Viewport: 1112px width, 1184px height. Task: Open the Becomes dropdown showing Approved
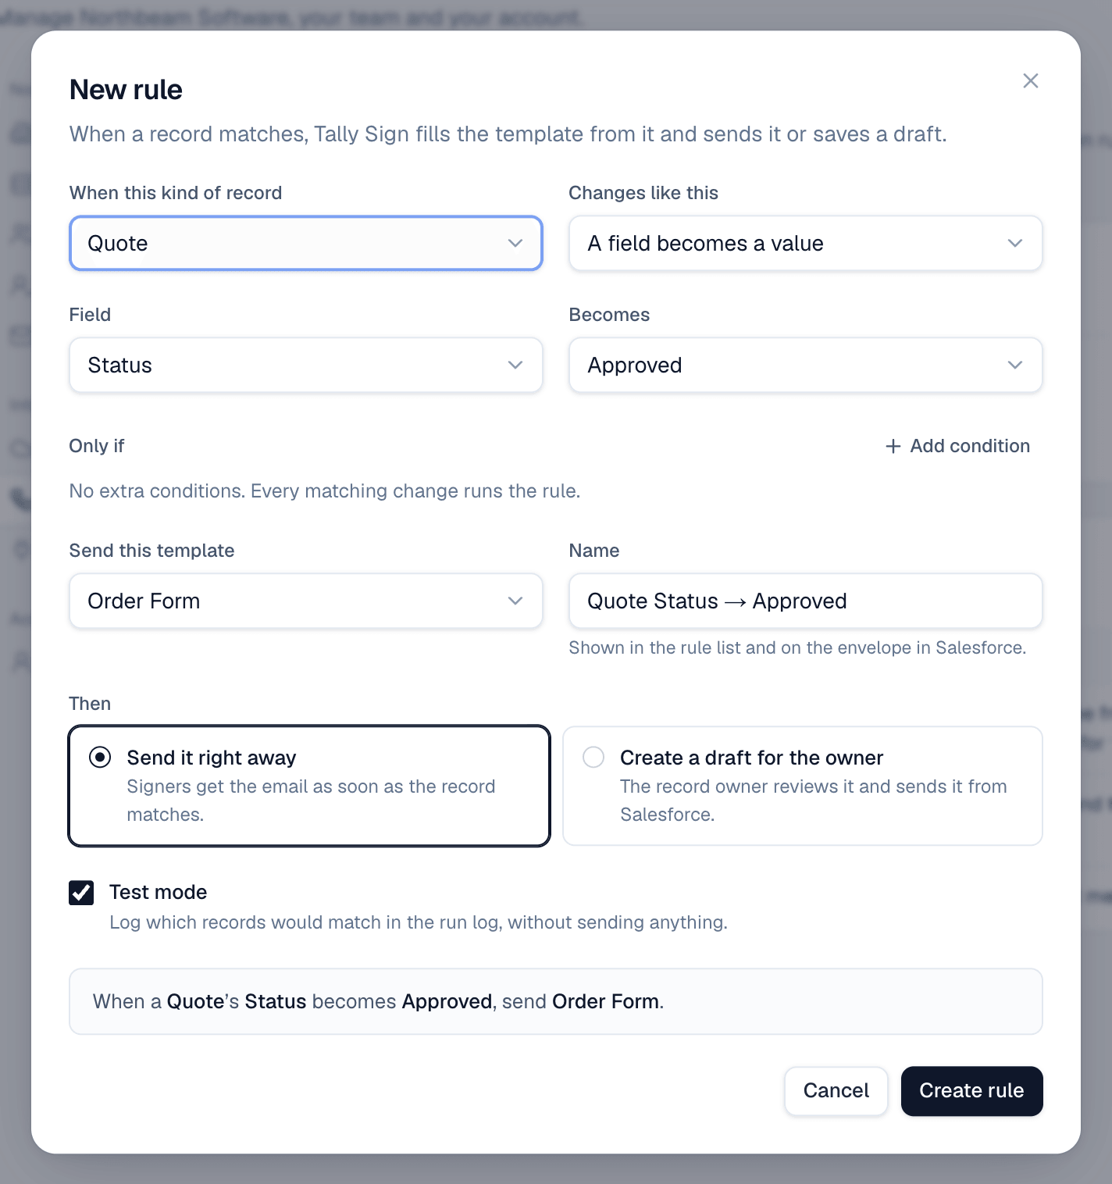pyautogui.click(x=805, y=365)
